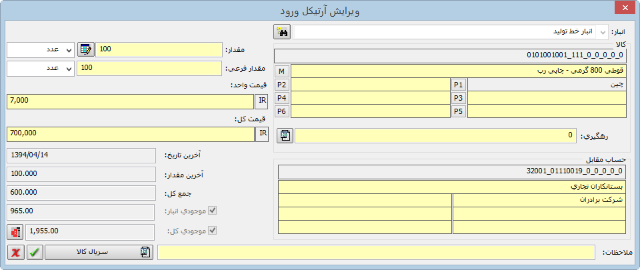Open the unit dropdown beside مقدار
640x270 pixels.
pos(69,50)
